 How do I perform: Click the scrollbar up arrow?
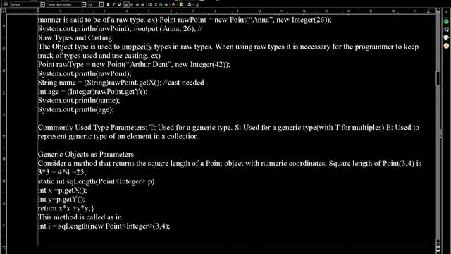coord(438,10)
